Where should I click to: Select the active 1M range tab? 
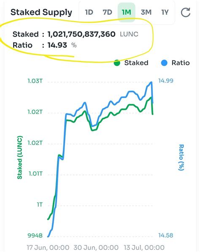(127, 12)
